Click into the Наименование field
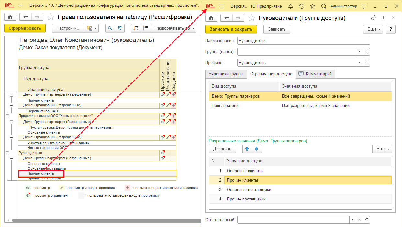402x227 pixels. point(304,41)
